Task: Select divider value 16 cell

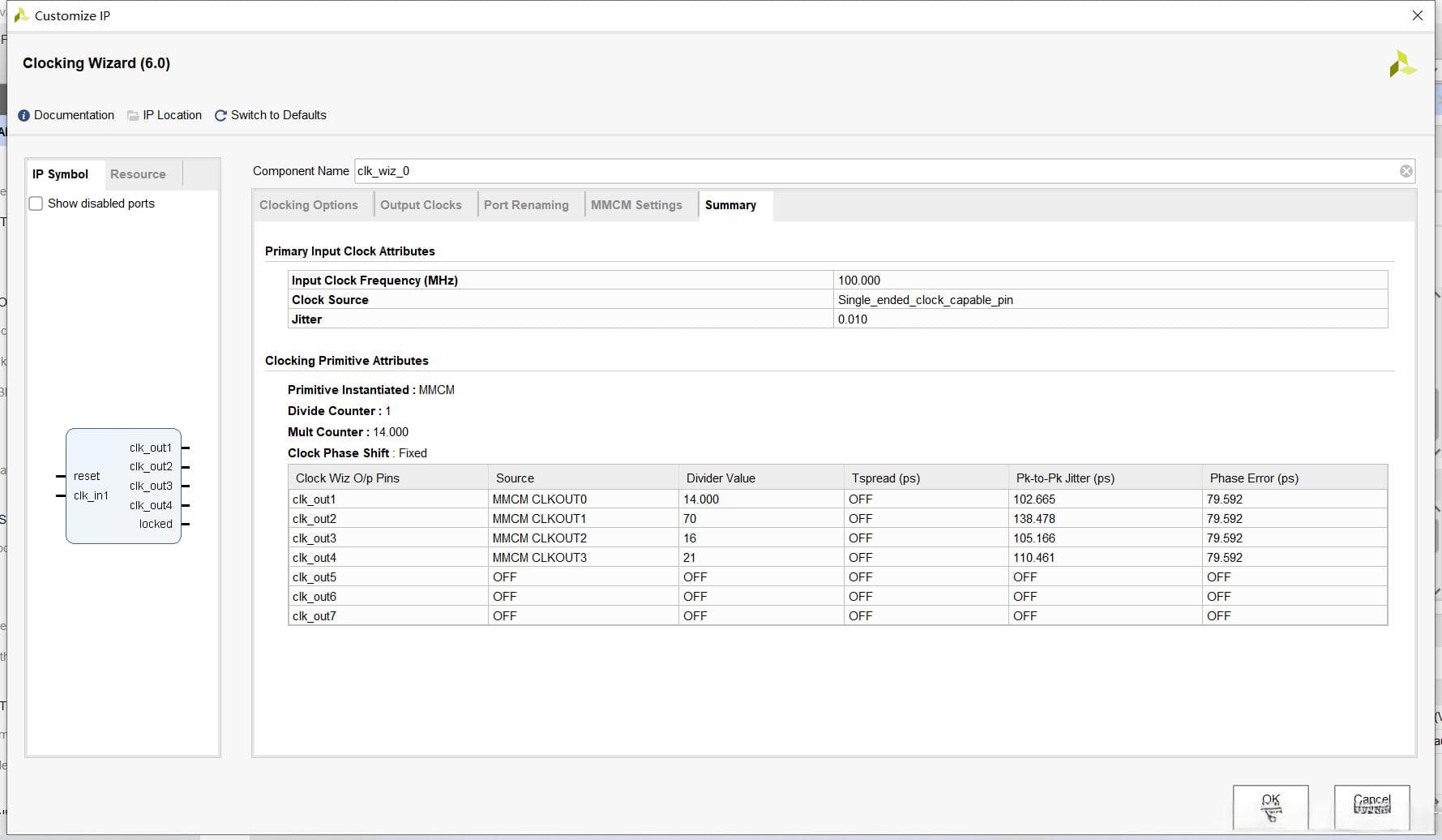Action: coord(761,538)
